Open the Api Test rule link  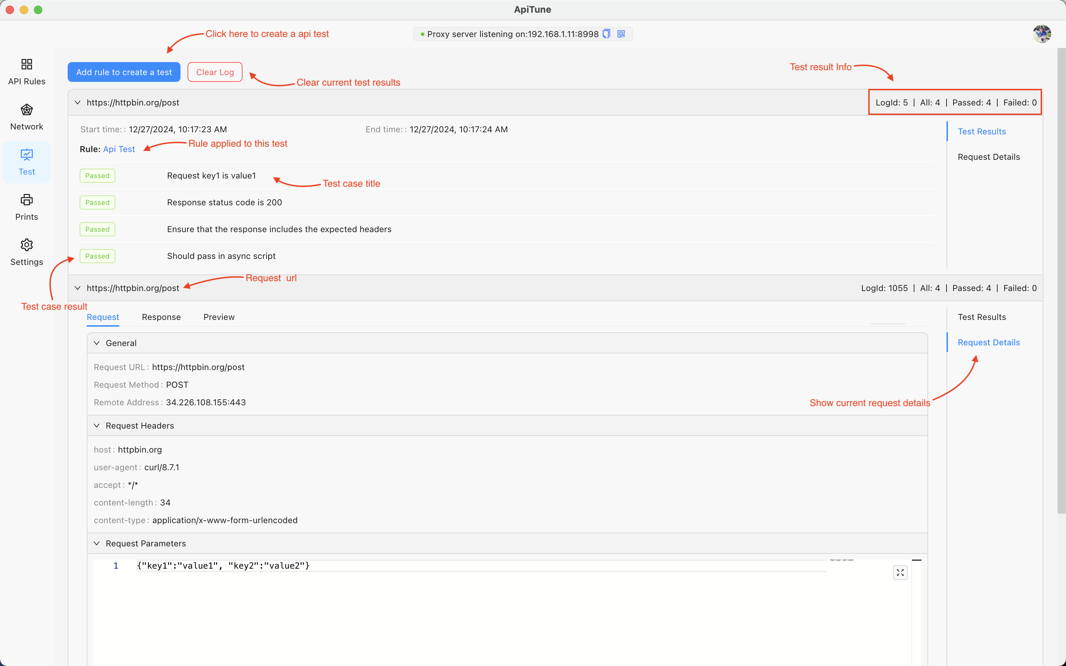[119, 149]
